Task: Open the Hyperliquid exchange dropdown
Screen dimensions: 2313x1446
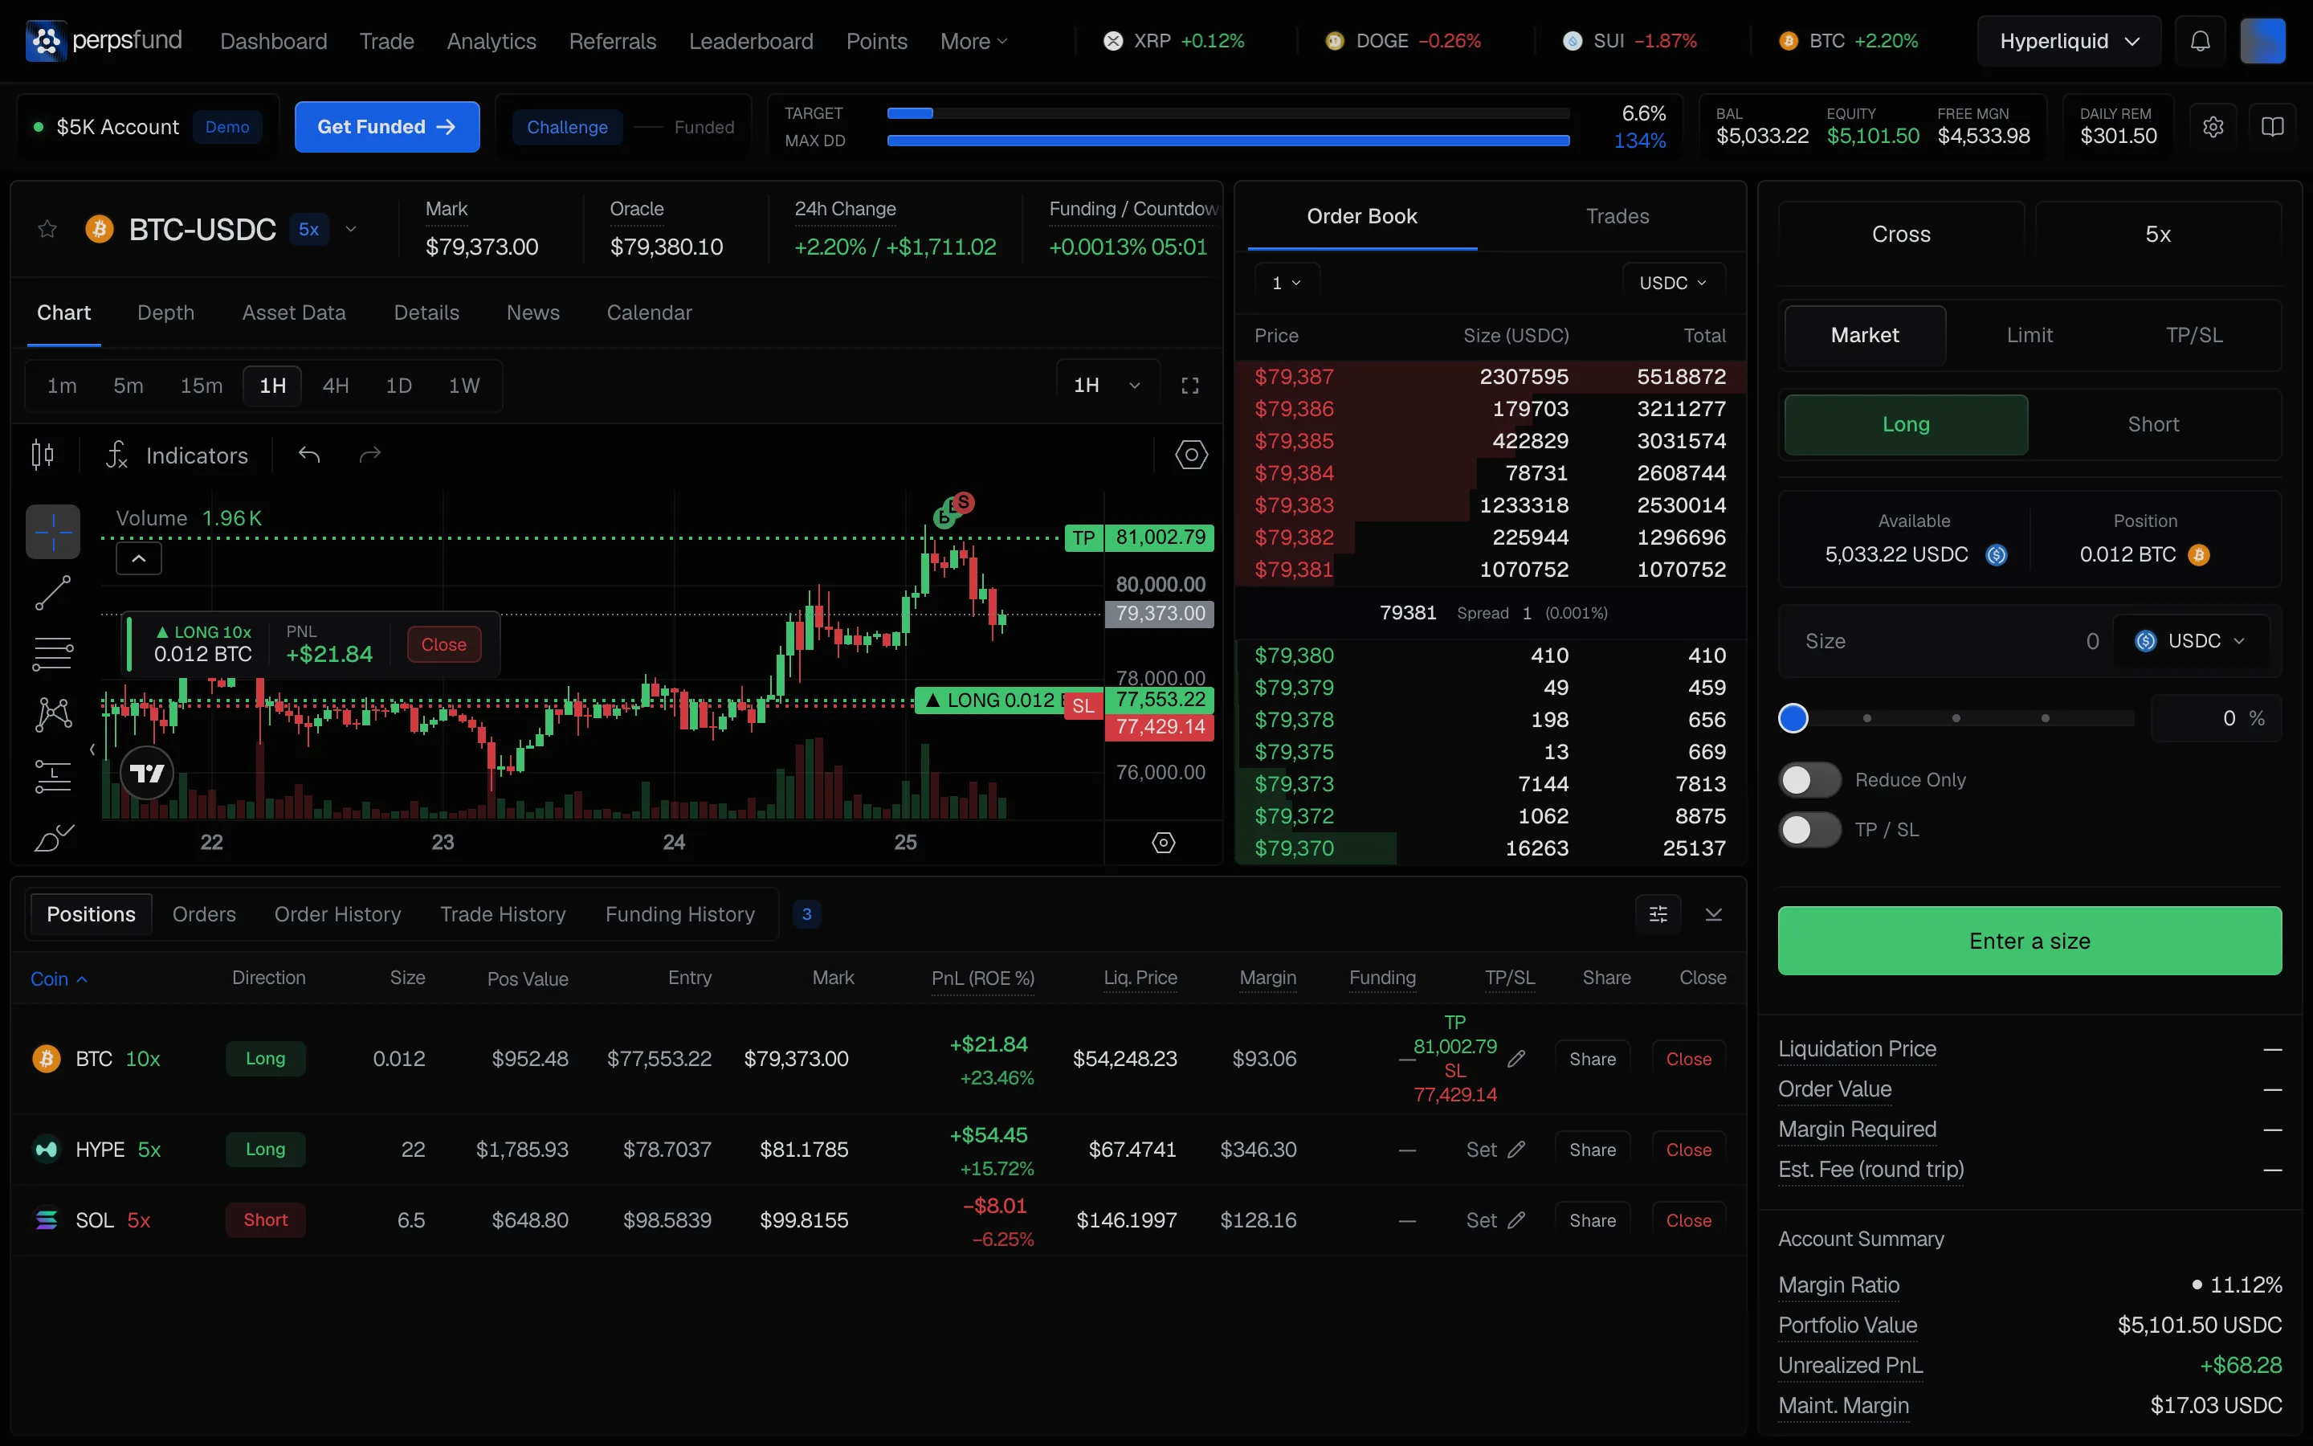Action: [x=2068, y=41]
